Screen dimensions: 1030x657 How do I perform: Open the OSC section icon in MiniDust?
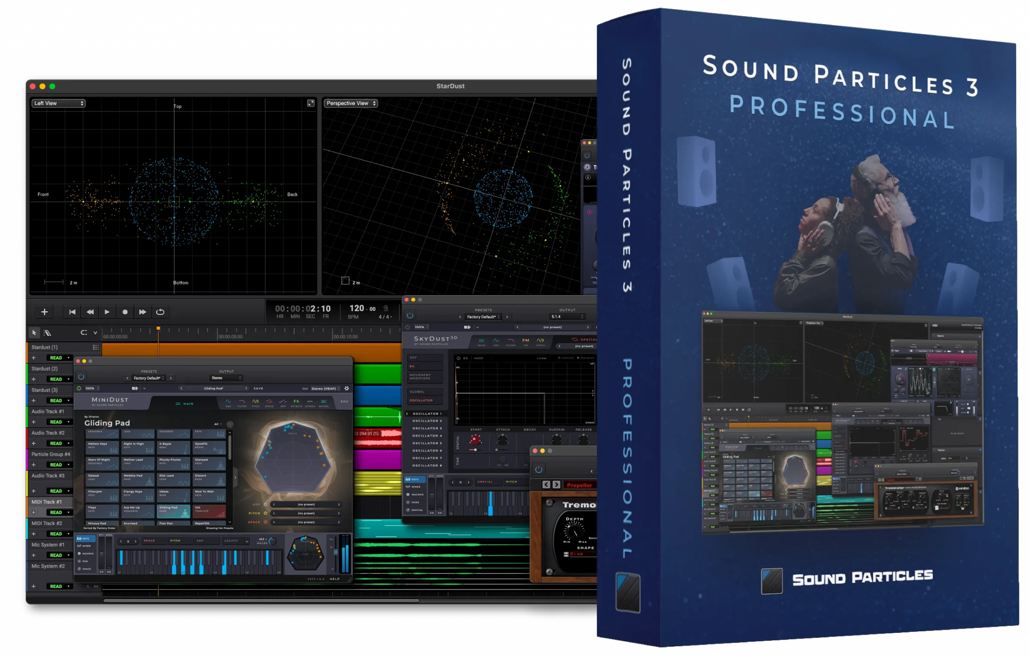click(x=229, y=402)
